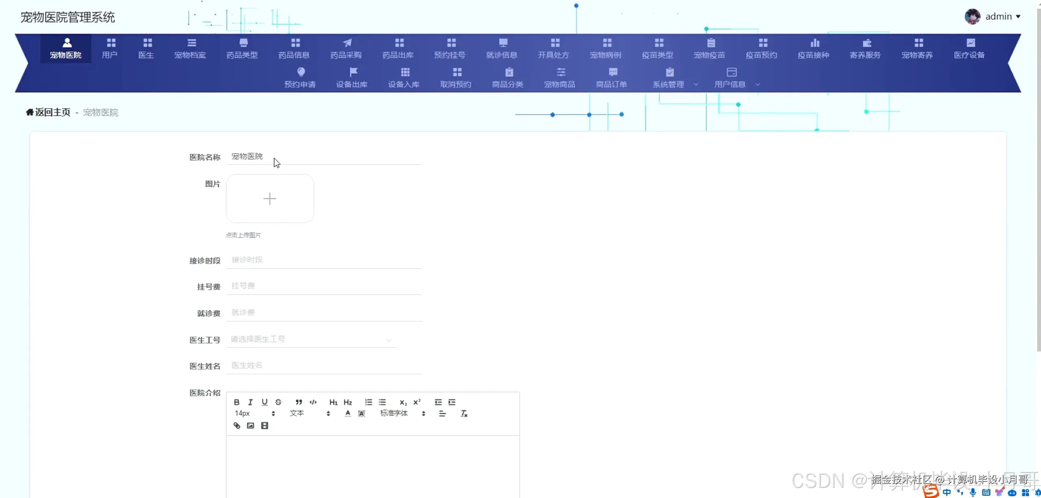Go to the 宠物档案 menu item
This screenshot has height=498, width=1041.
pos(190,48)
